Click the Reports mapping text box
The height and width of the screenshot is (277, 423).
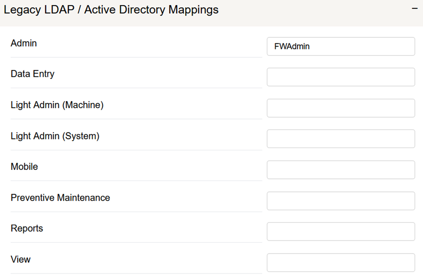[341, 231]
